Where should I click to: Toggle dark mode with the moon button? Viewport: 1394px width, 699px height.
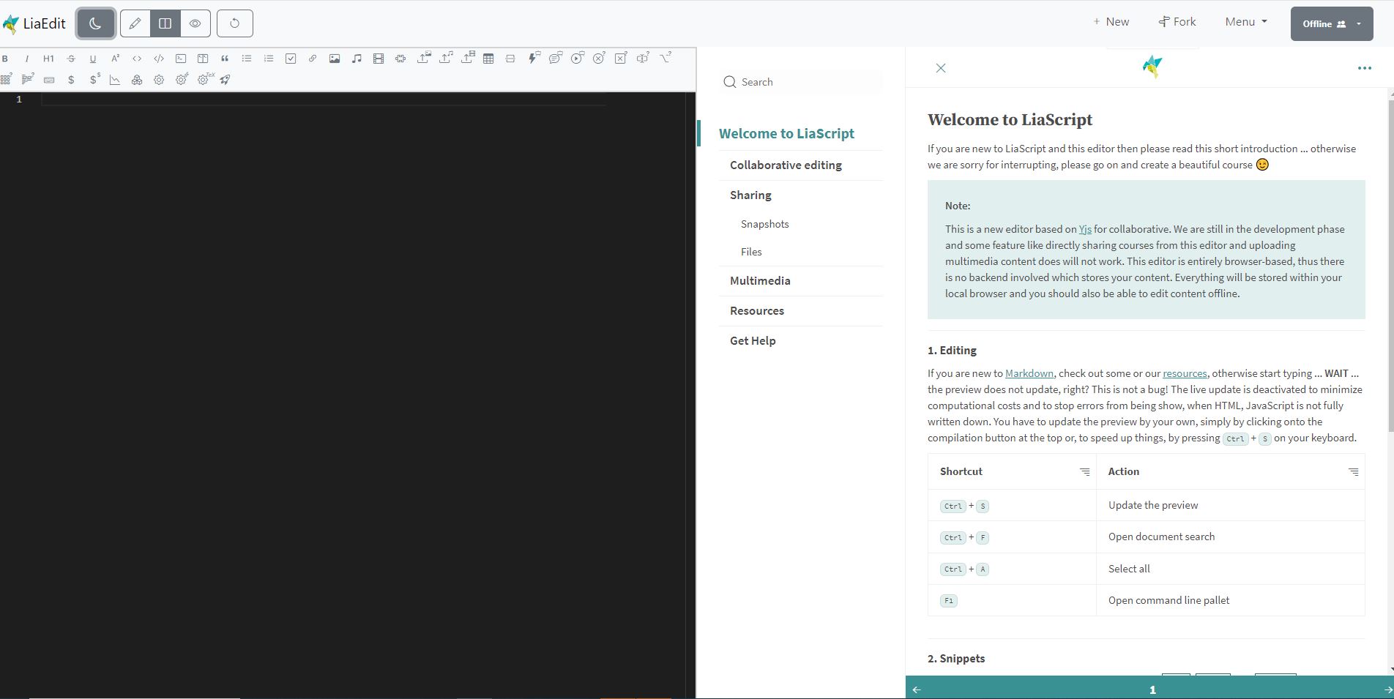(x=95, y=23)
